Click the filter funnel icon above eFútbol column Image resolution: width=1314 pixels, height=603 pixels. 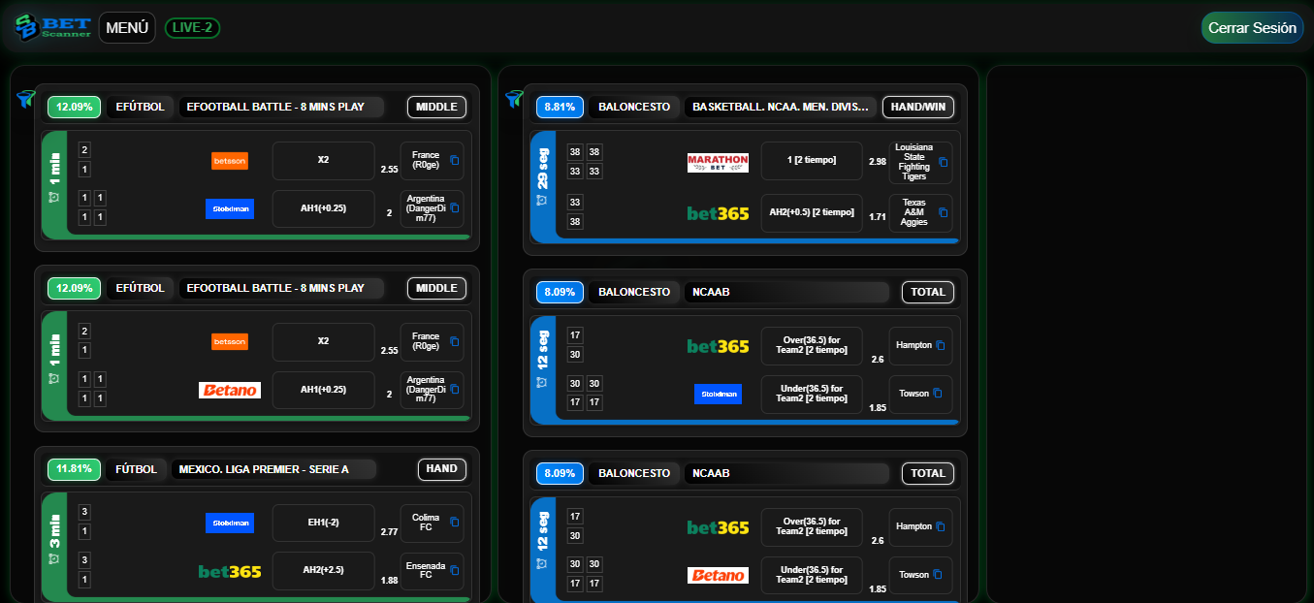tap(24, 100)
